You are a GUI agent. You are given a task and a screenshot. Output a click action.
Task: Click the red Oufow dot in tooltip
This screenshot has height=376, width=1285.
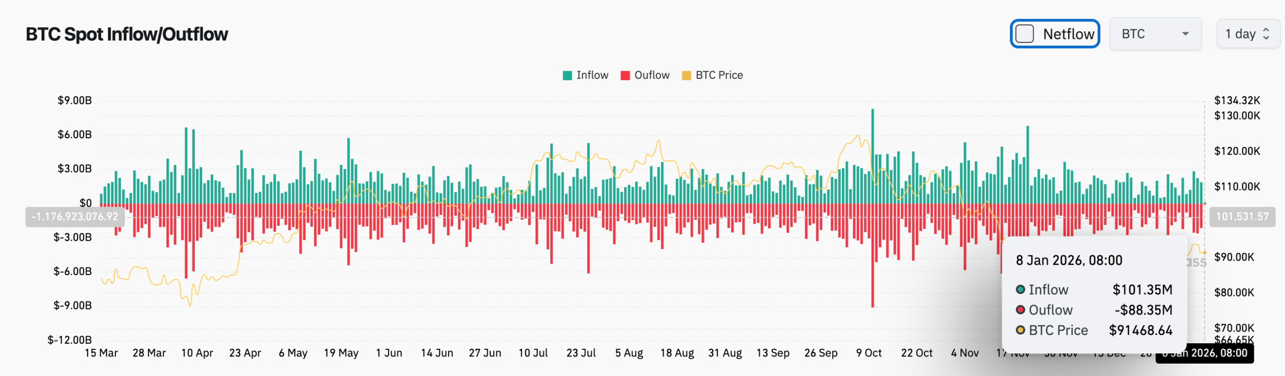(x=1020, y=310)
